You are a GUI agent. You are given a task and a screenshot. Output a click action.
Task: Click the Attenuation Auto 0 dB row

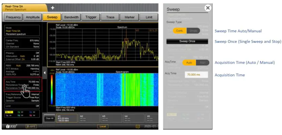tap(22, 56)
